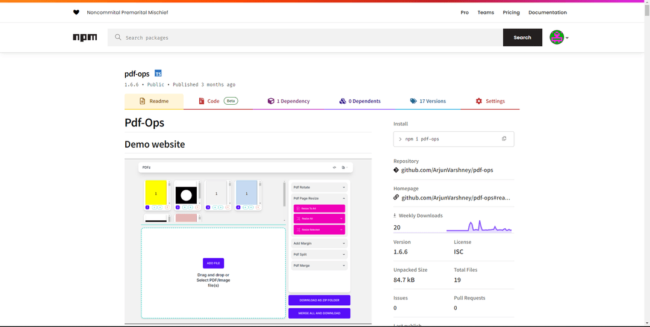This screenshot has height=327, width=650.
Task: Focus the Search packages input field
Action: pos(305,37)
